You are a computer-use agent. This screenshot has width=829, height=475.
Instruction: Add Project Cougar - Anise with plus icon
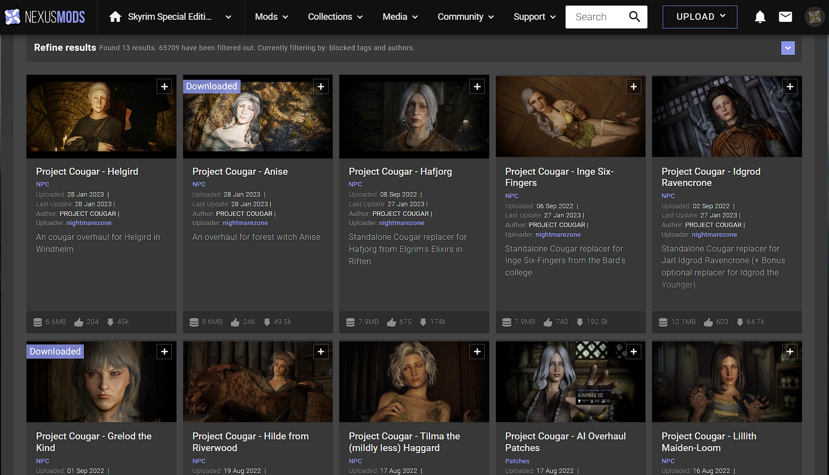[x=321, y=86]
